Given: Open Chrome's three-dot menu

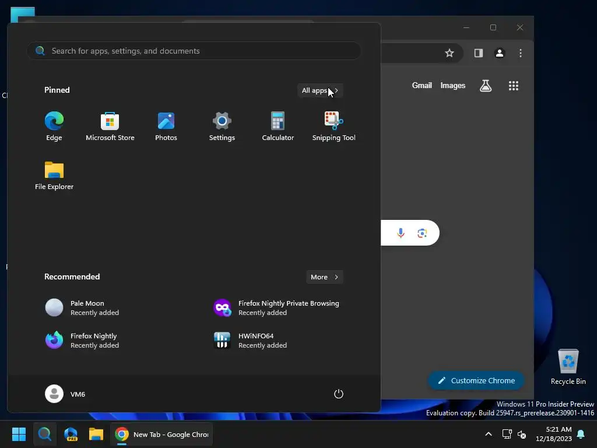Looking at the screenshot, I should point(521,53).
